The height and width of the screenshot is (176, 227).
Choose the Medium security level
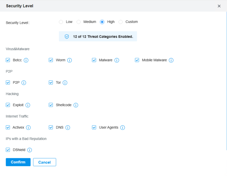pyautogui.click(x=79, y=22)
